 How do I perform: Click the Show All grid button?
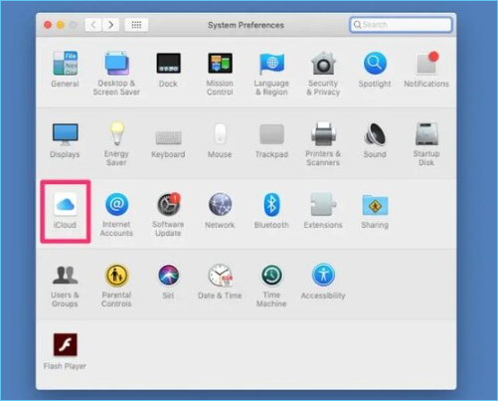tap(136, 25)
